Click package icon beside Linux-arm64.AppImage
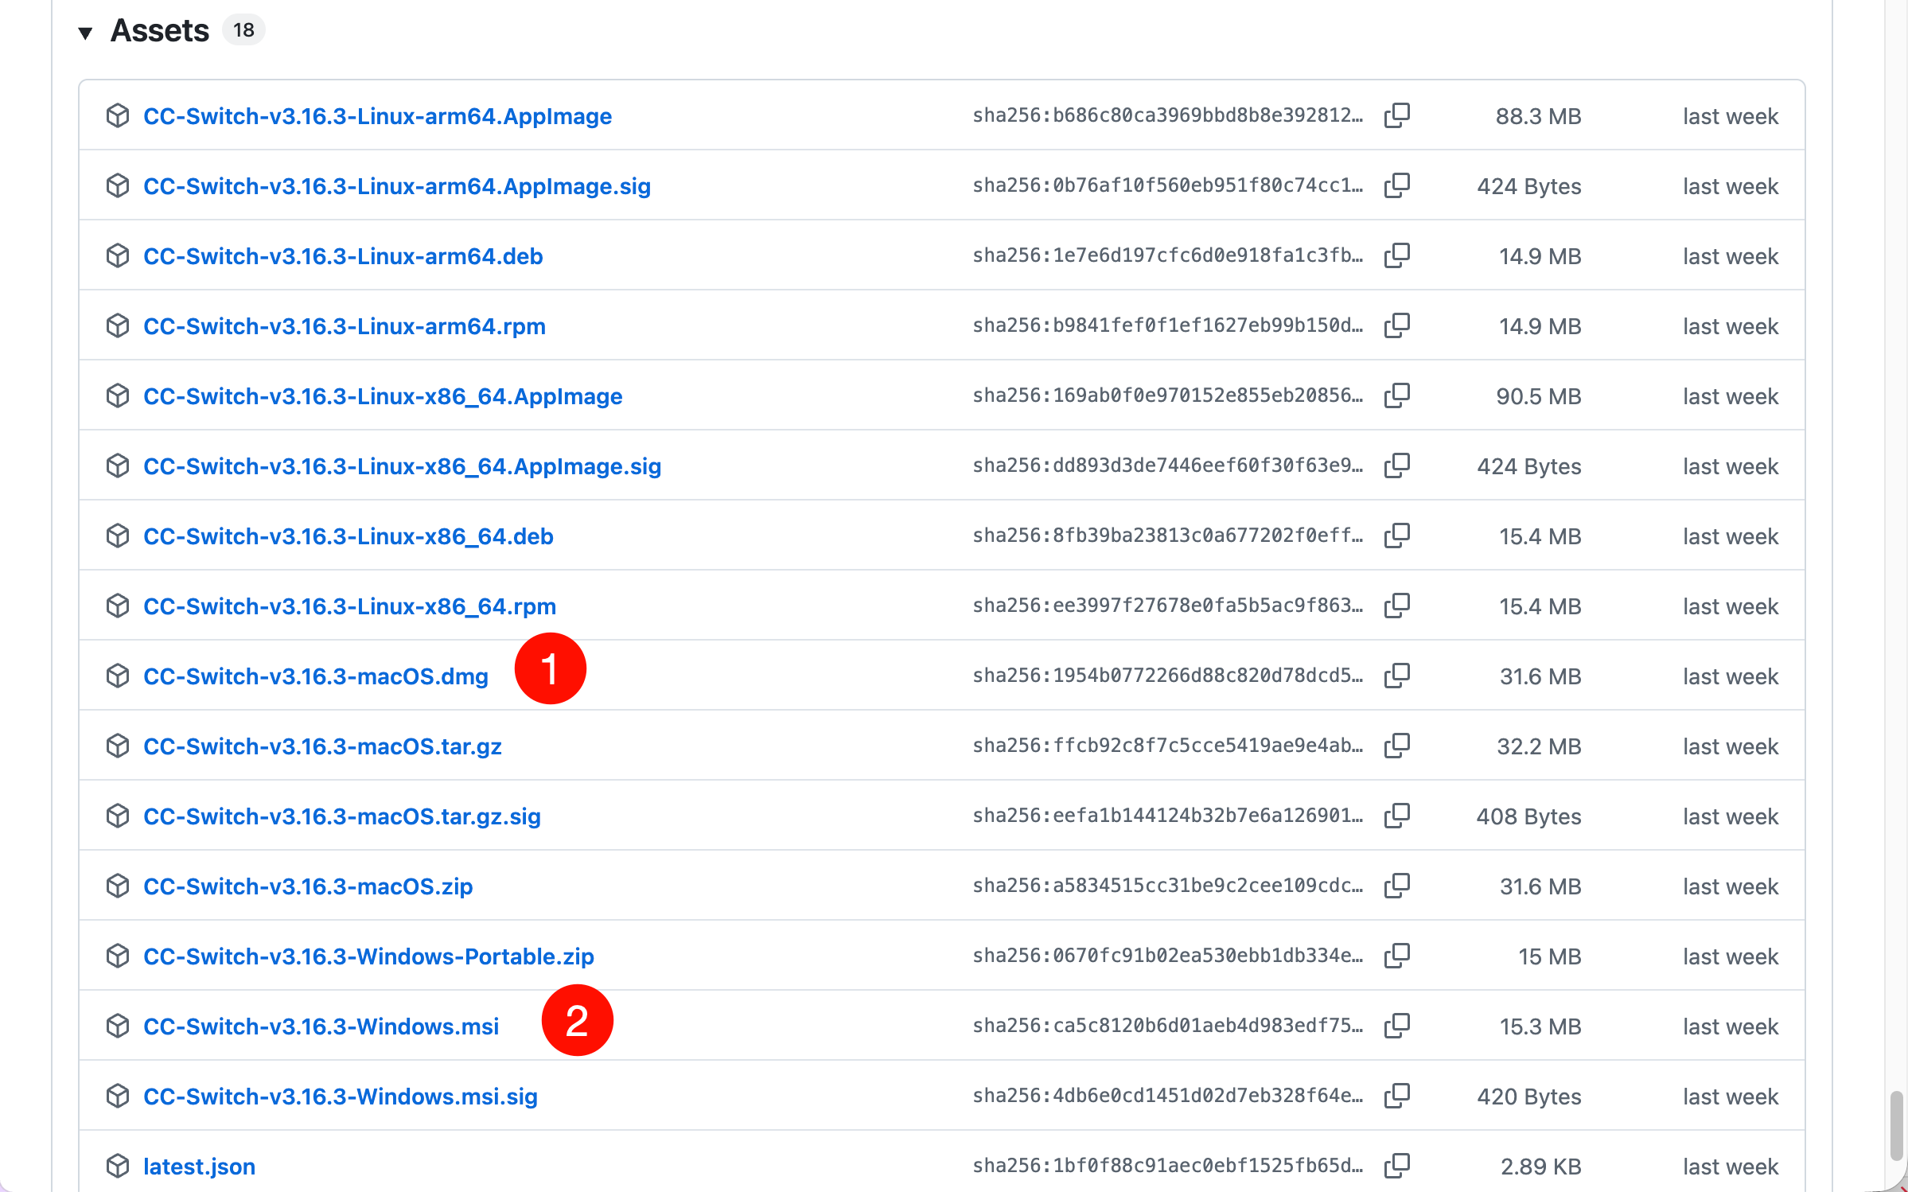 pos(118,116)
